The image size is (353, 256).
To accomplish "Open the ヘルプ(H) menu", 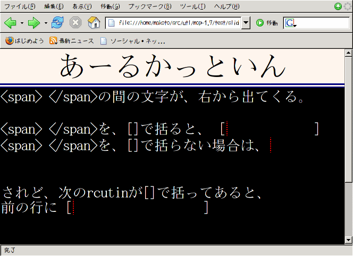I will pyautogui.click(x=226, y=6).
